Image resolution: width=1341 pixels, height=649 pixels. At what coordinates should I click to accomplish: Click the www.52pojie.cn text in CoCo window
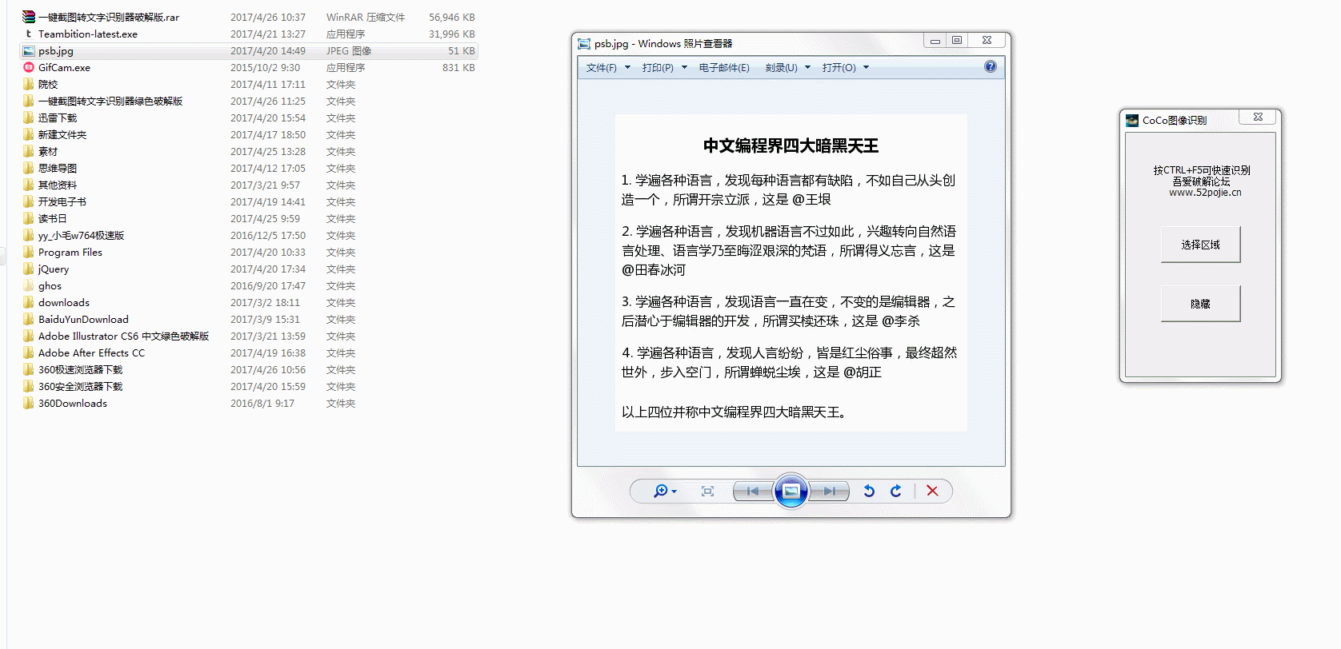[1205, 193]
